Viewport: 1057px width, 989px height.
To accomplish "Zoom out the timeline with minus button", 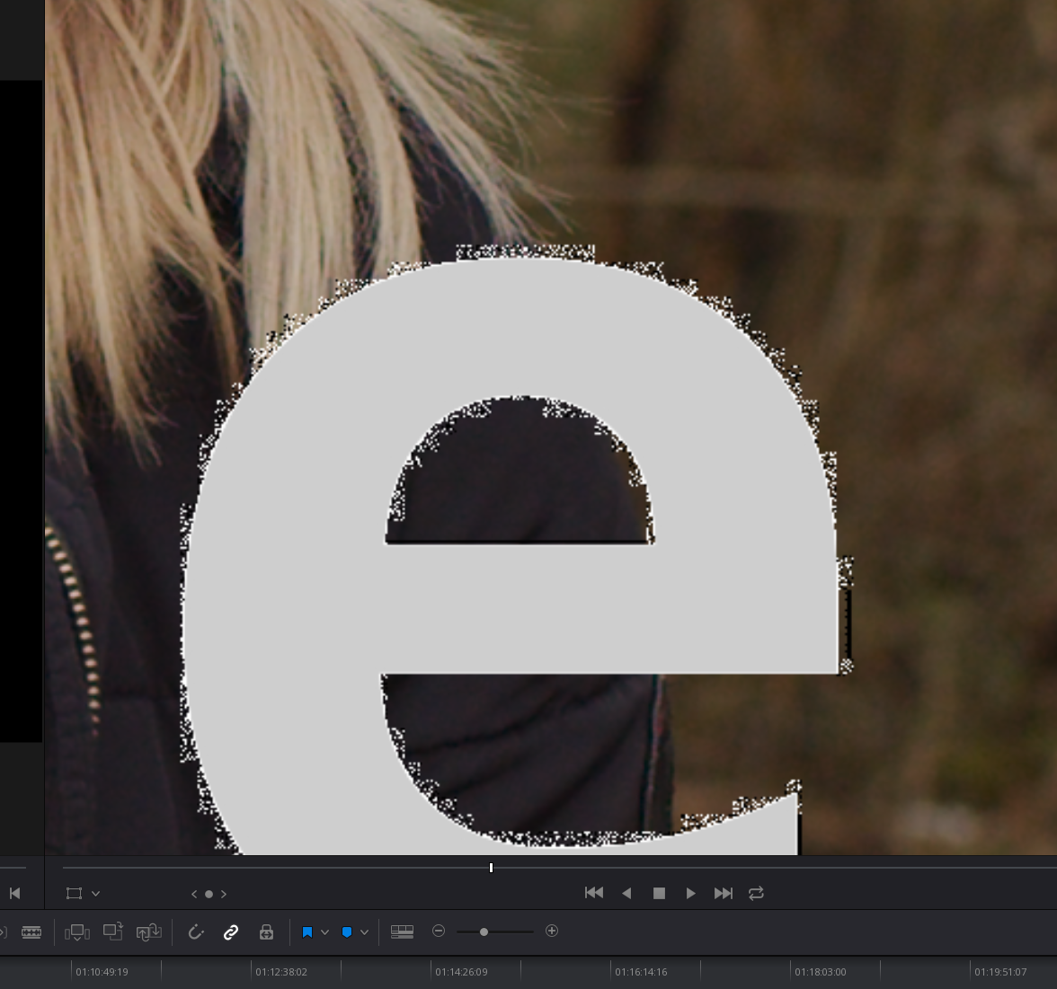I will (x=439, y=931).
